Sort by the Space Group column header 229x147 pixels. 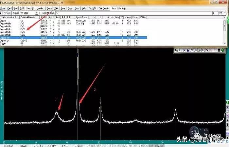pos(81,17)
